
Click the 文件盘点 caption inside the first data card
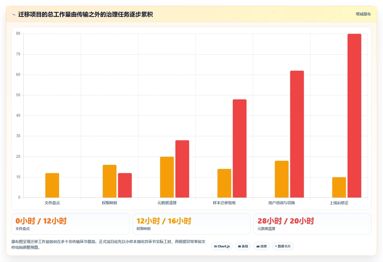(x=23, y=229)
